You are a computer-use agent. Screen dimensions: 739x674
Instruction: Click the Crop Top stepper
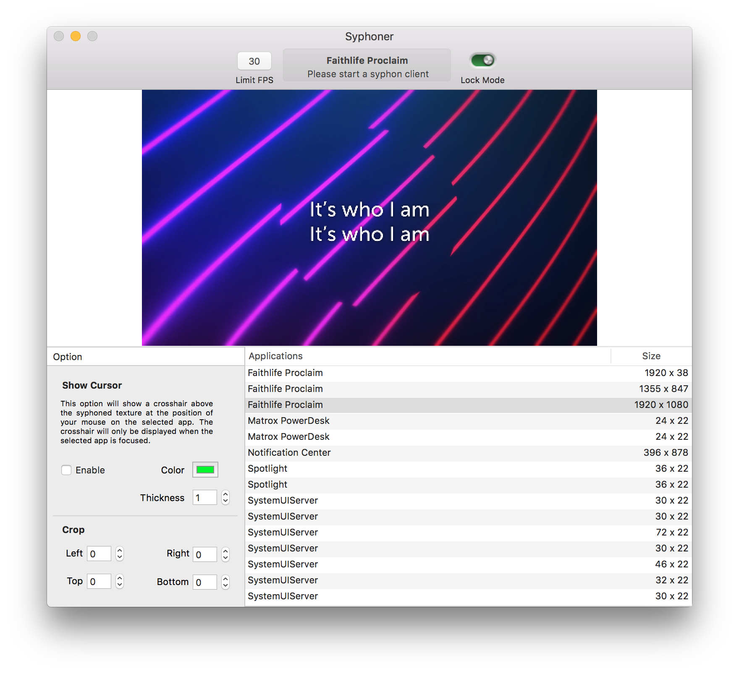coord(120,582)
